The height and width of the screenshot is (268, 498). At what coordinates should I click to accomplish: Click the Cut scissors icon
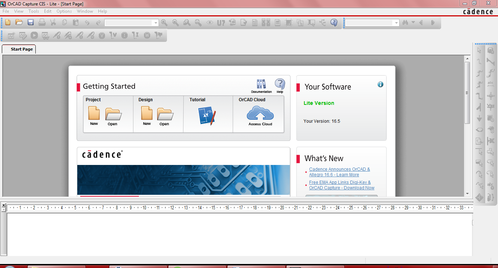click(x=53, y=23)
